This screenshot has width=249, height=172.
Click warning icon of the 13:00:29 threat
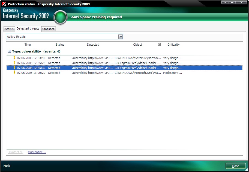[14, 72]
